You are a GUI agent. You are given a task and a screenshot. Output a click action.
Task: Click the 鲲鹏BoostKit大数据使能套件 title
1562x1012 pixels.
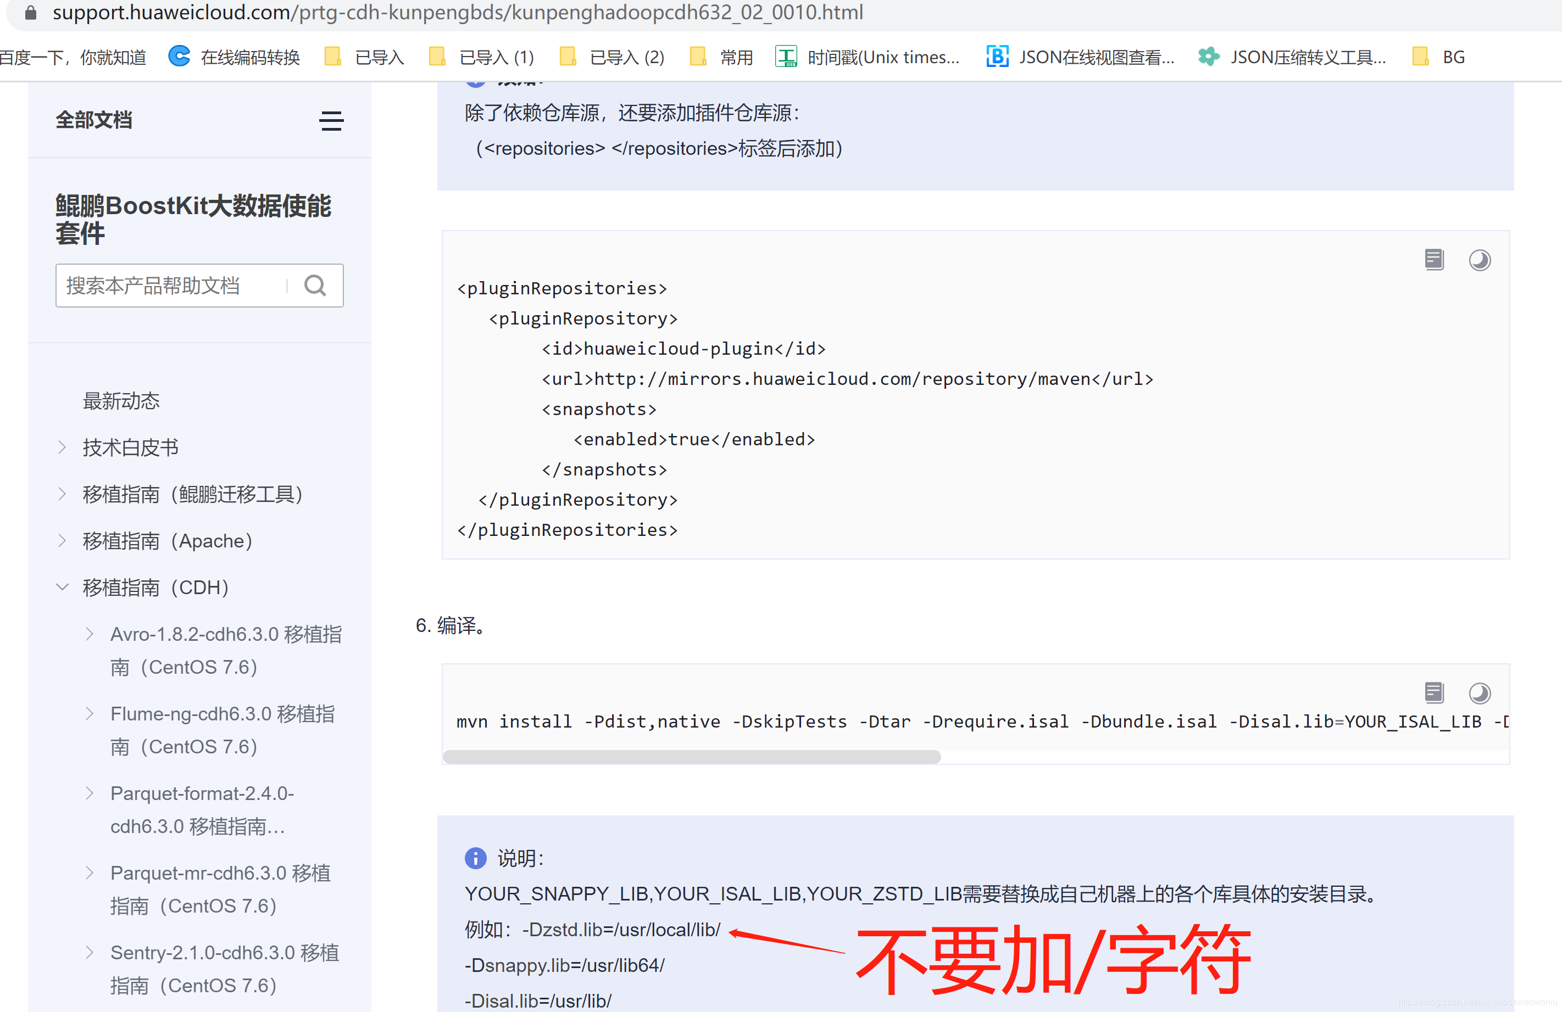193,219
